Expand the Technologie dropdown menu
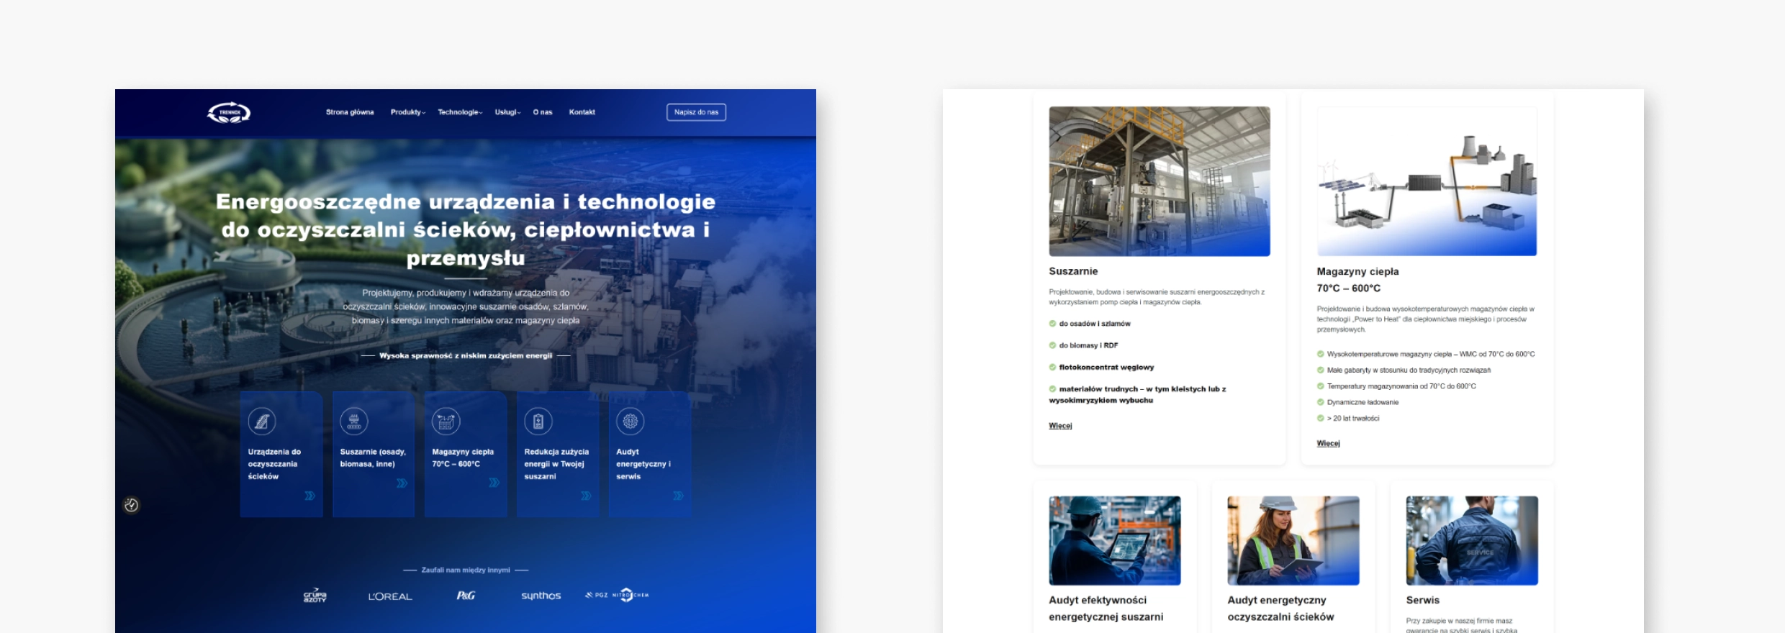Viewport: 1785px width, 633px height. tap(460, 112)
